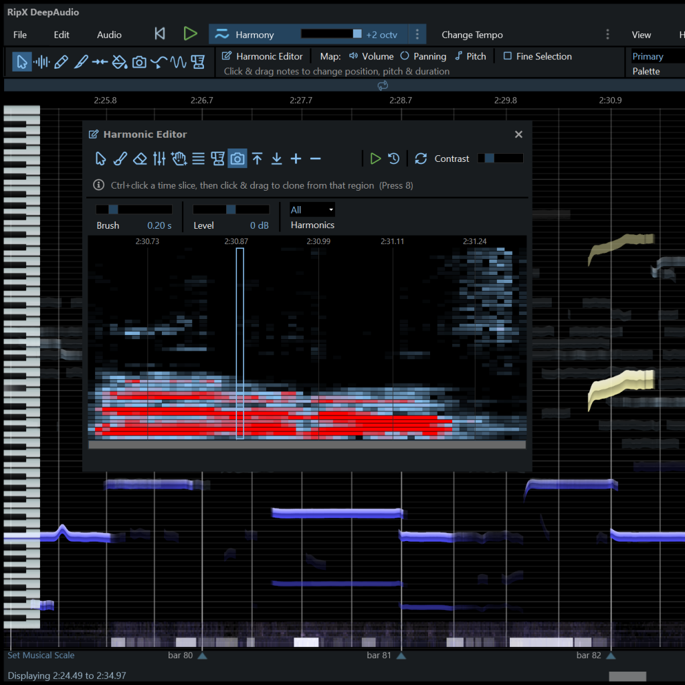Select eraser tool in Harmonic Editor panel

tap(140, 159)
